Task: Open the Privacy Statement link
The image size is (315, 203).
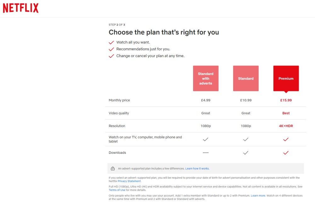Action: [x=129, y=181]
